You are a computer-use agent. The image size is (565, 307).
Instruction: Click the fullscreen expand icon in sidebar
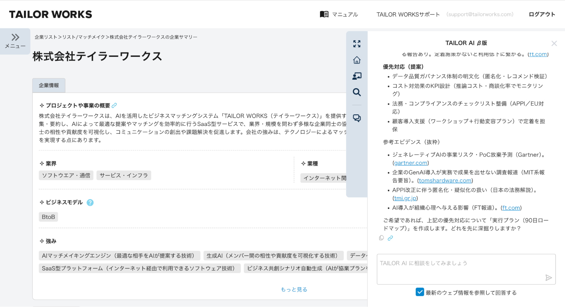pos(357,44)
